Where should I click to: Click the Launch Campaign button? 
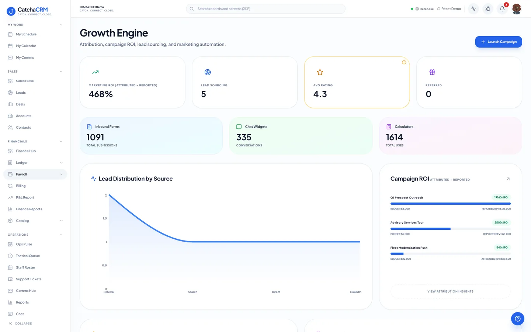click(x=498, y=42)
